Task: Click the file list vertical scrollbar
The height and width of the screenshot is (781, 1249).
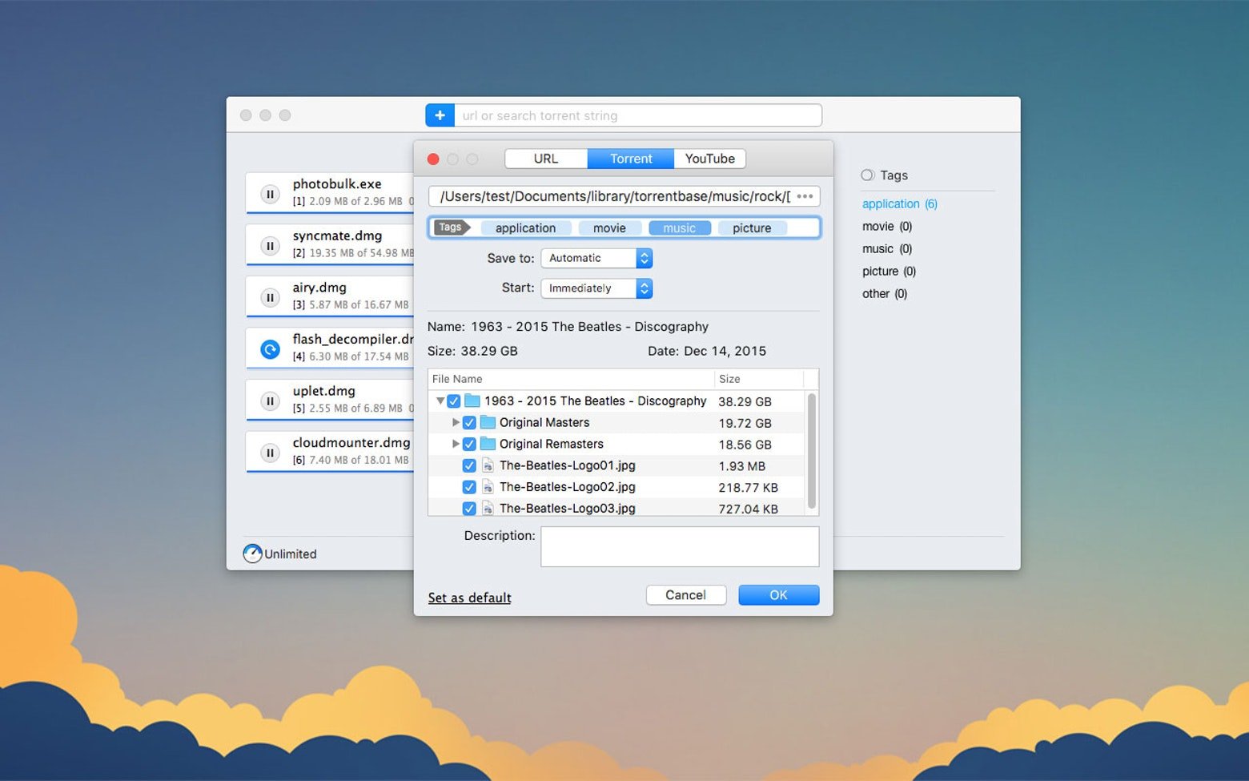Action: 811,450
